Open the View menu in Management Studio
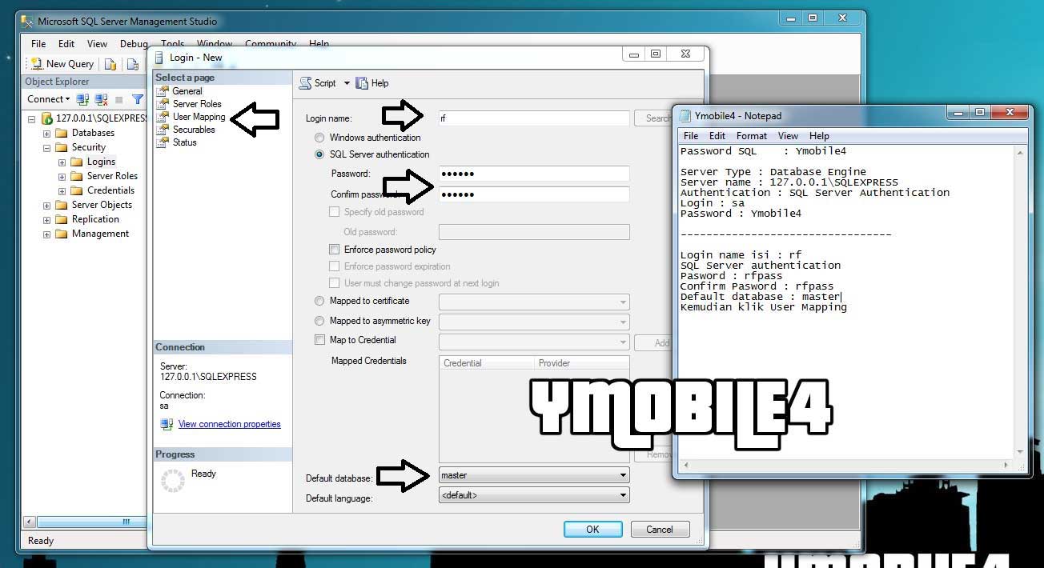 (x=97, y=44)
